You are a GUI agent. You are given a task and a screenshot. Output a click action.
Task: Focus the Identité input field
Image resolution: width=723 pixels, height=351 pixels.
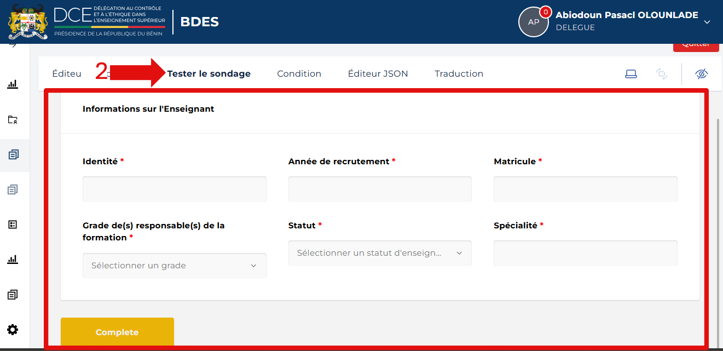pyautogui.click(x=175, y=189)
